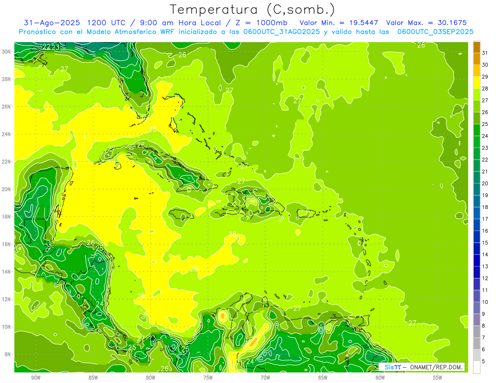Click the "26N" latitude axis label
Image resolution: width=496 pixels, height=383 pixels.
[x=6, y=107]
